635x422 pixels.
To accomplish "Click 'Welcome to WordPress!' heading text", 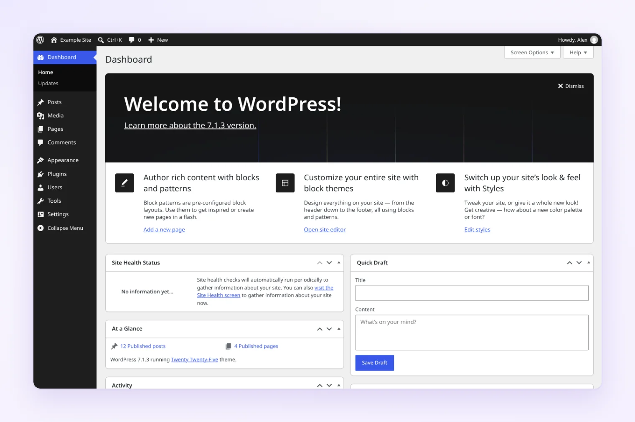I will (233, 104).
